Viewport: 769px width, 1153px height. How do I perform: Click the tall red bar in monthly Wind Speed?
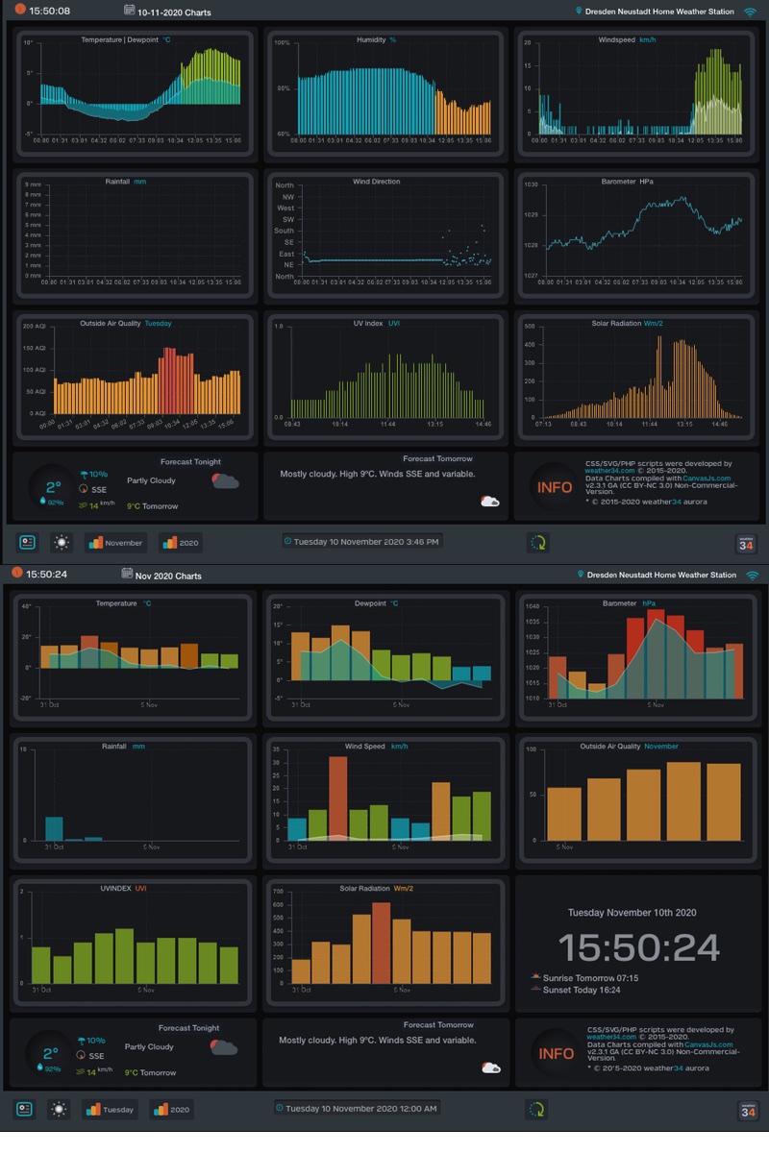click(x=337, y=798)
